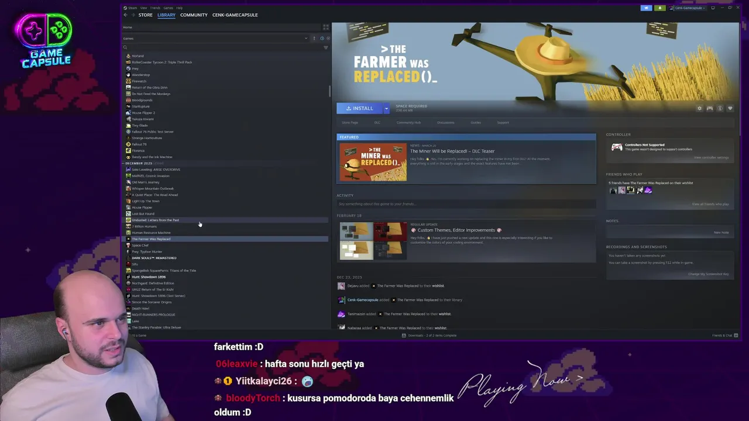The width and height of the screenshot is (749, 421).
Task: Open game settings gear icon
Action: 699,108
